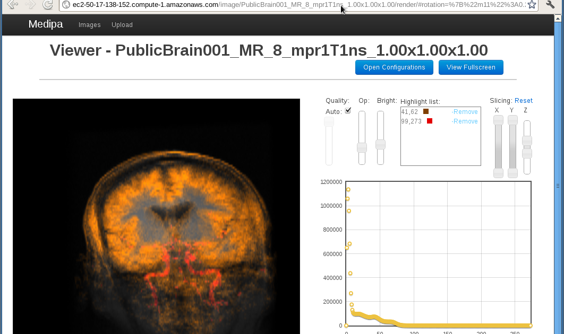
Task: Click the View Fullscreen button
Action: tap(471, 67)
